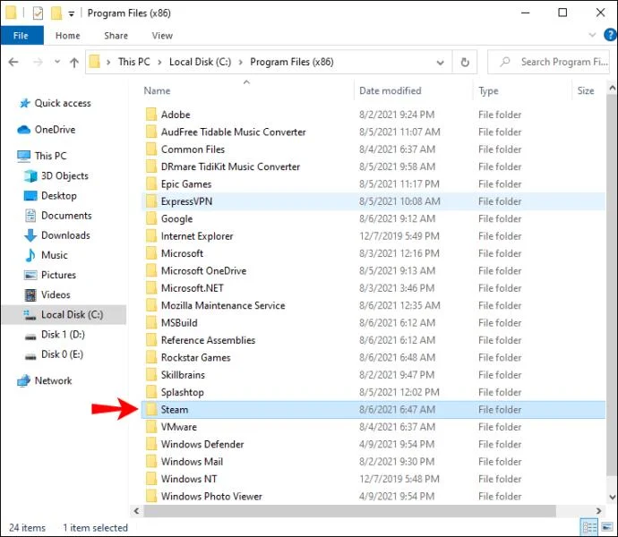Open Desktop in the navigation pane
Viewport: 618px width, 537px height.
point(59,195)
